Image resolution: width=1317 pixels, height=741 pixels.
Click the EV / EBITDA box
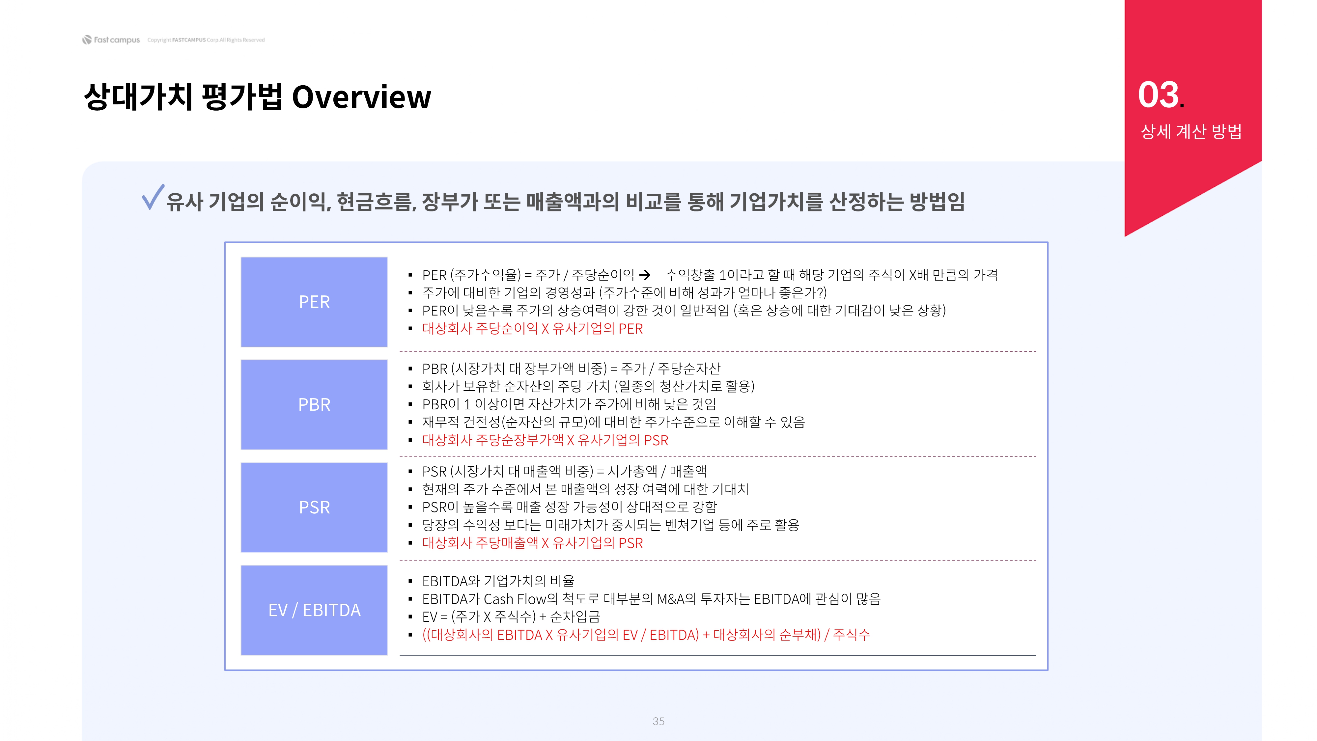314,610
